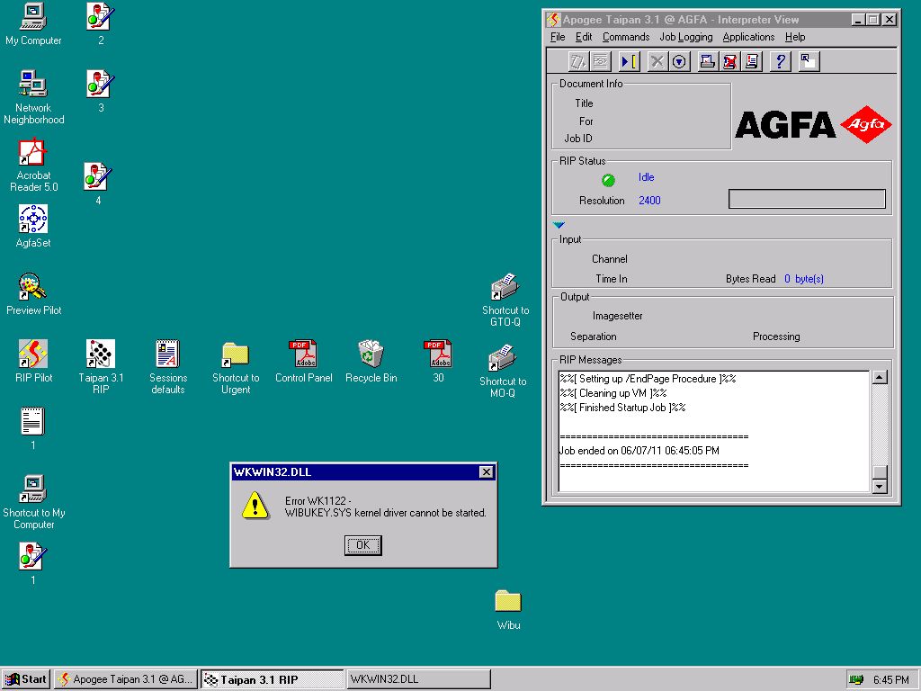Open the Help menu in Apogee Taipan
Viewport: 921px width, 691px height.
(x=795, y=37)
